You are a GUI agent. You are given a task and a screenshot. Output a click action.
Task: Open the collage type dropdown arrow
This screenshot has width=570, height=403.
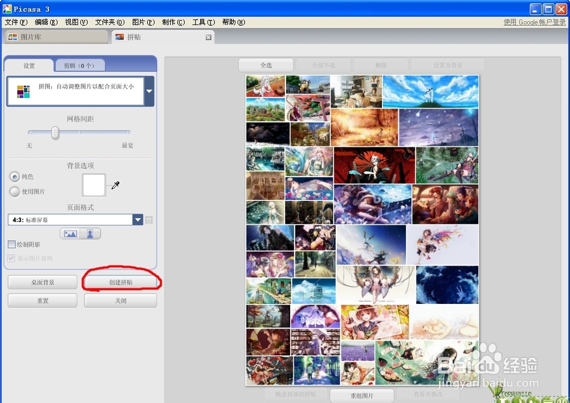click(149, 91)
